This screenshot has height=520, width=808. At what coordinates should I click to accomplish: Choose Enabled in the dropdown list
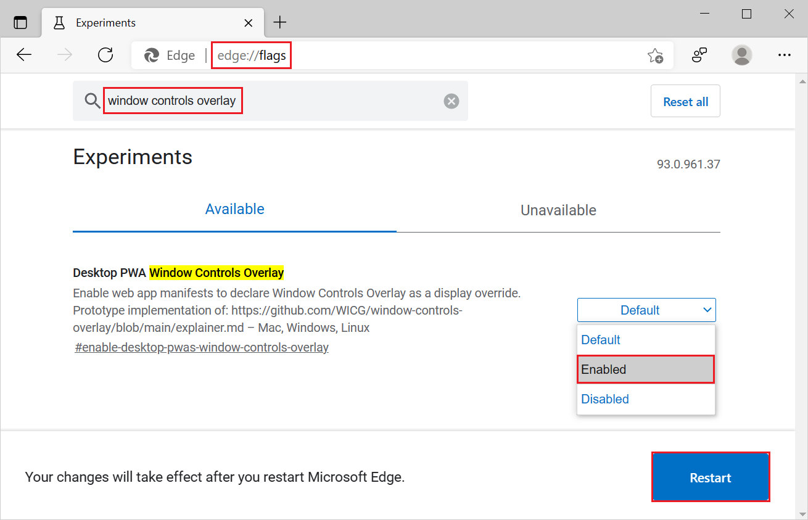click(646, 369)
